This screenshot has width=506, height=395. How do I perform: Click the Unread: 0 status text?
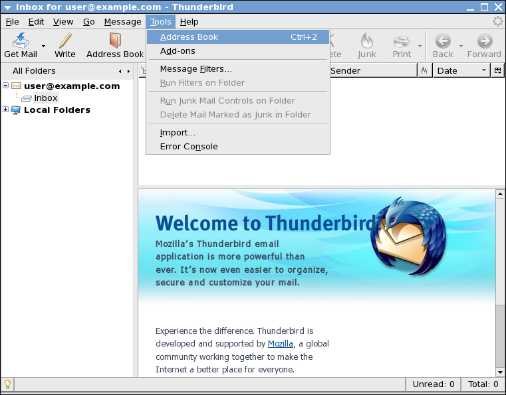[x=434, y=384]
